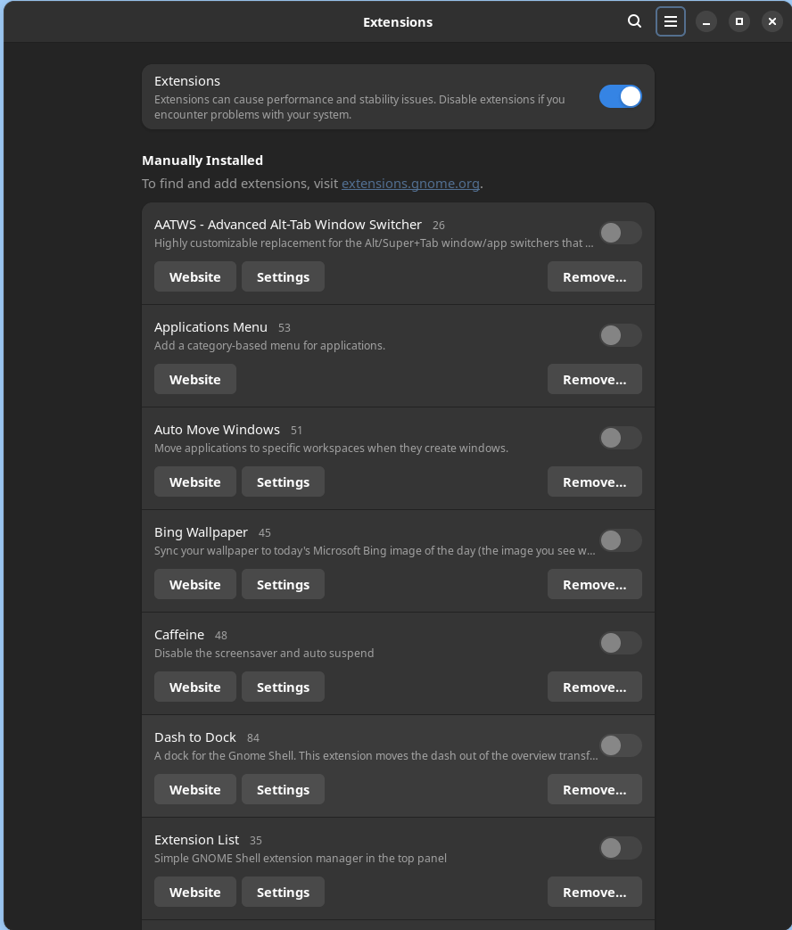
Task: Enable the Extension List extension
Action: 621,848
